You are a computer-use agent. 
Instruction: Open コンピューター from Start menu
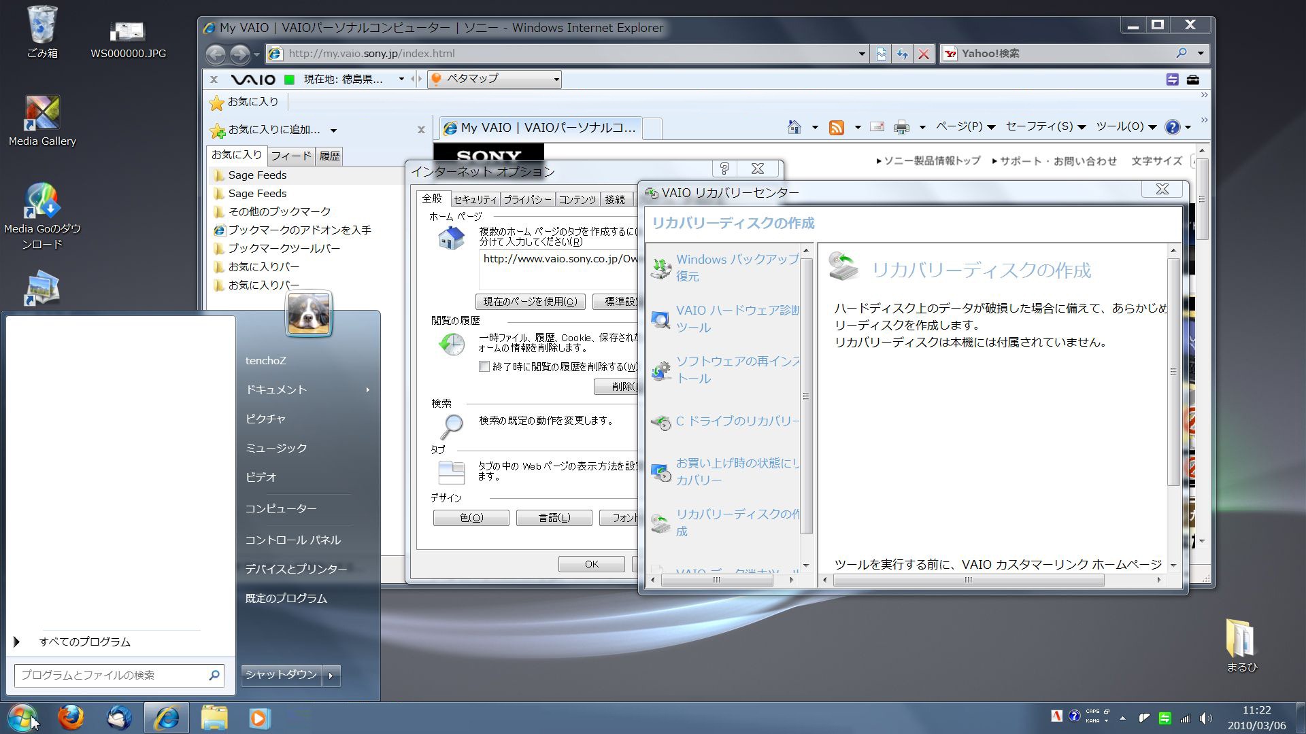click(281, 509)
